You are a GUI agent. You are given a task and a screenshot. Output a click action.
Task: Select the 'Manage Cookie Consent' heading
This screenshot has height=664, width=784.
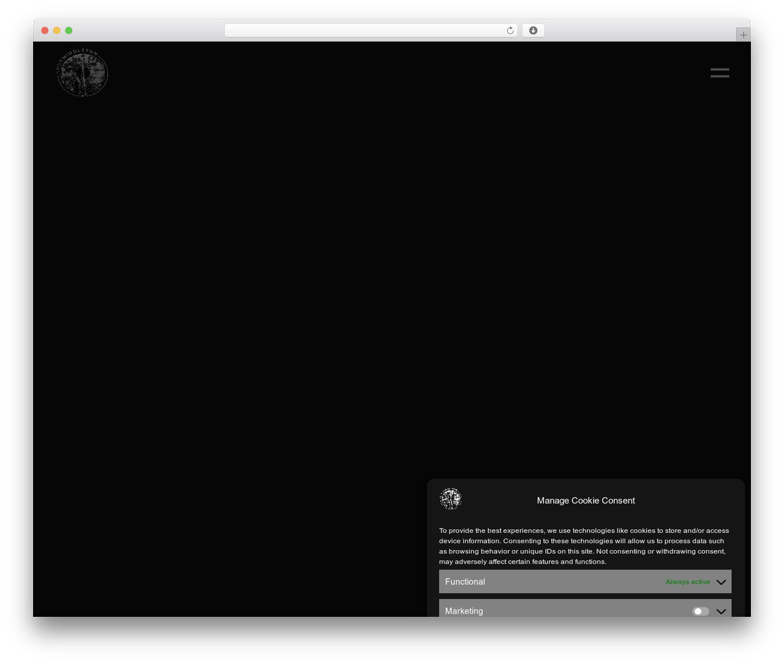click(586, 500)
